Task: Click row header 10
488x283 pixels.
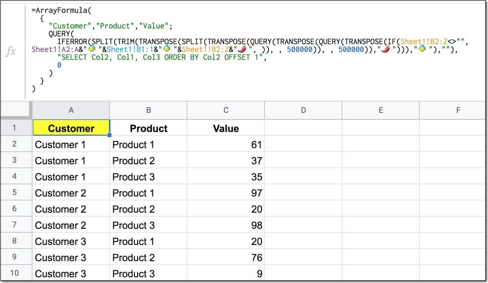Action: [x=15, y=274]
